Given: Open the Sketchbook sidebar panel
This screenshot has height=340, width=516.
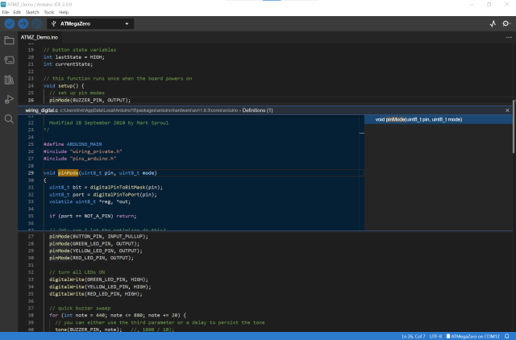Looking at the screenshot, I should (x=10, y=40).
